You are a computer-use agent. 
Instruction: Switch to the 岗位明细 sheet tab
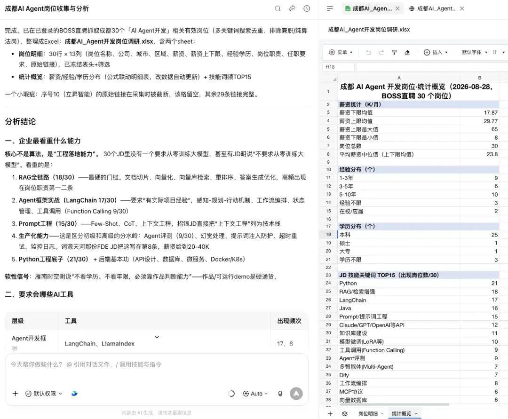(x=368, y=413)
